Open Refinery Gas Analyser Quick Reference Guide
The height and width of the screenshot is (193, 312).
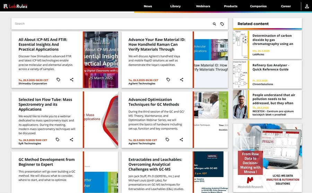coord(271,67)
